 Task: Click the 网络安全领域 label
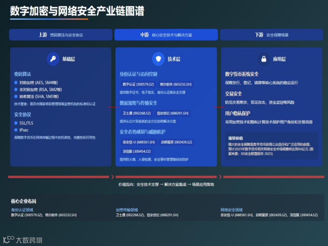click(231, 210)
